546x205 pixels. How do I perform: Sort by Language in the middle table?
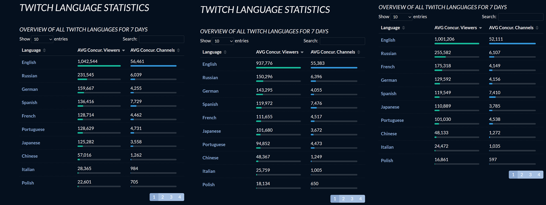click(x=214, y=52)
